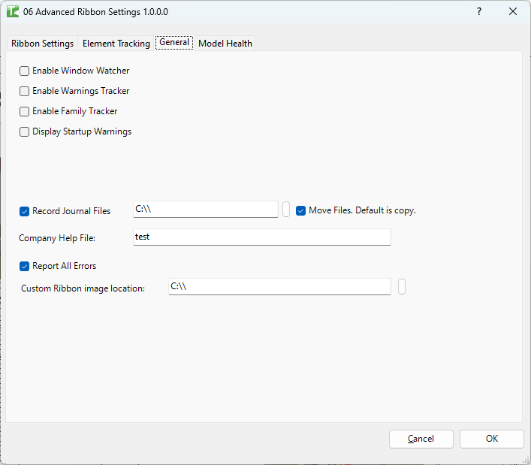
Task: Click the browse button beside the ribbon image location
Action: 402,287
